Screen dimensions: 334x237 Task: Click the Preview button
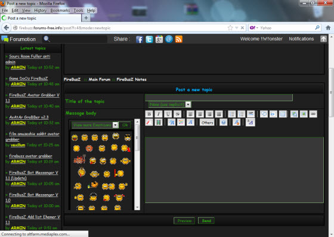pos(184,221)
